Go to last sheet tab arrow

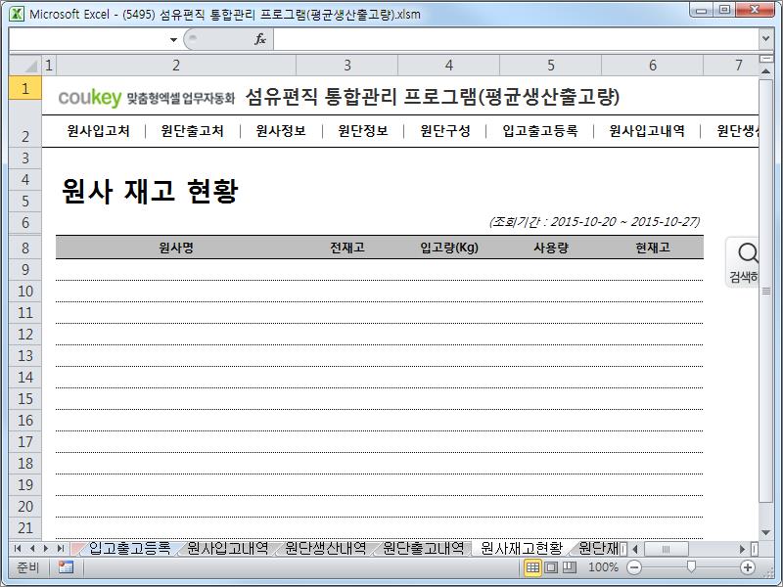(61, 549)
